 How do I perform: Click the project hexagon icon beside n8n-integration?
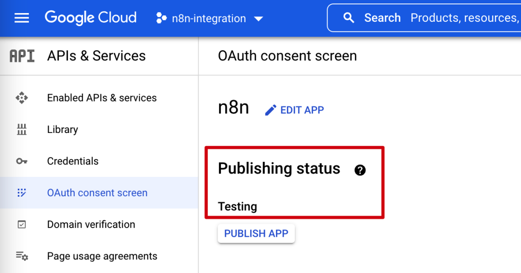(161, 18)
